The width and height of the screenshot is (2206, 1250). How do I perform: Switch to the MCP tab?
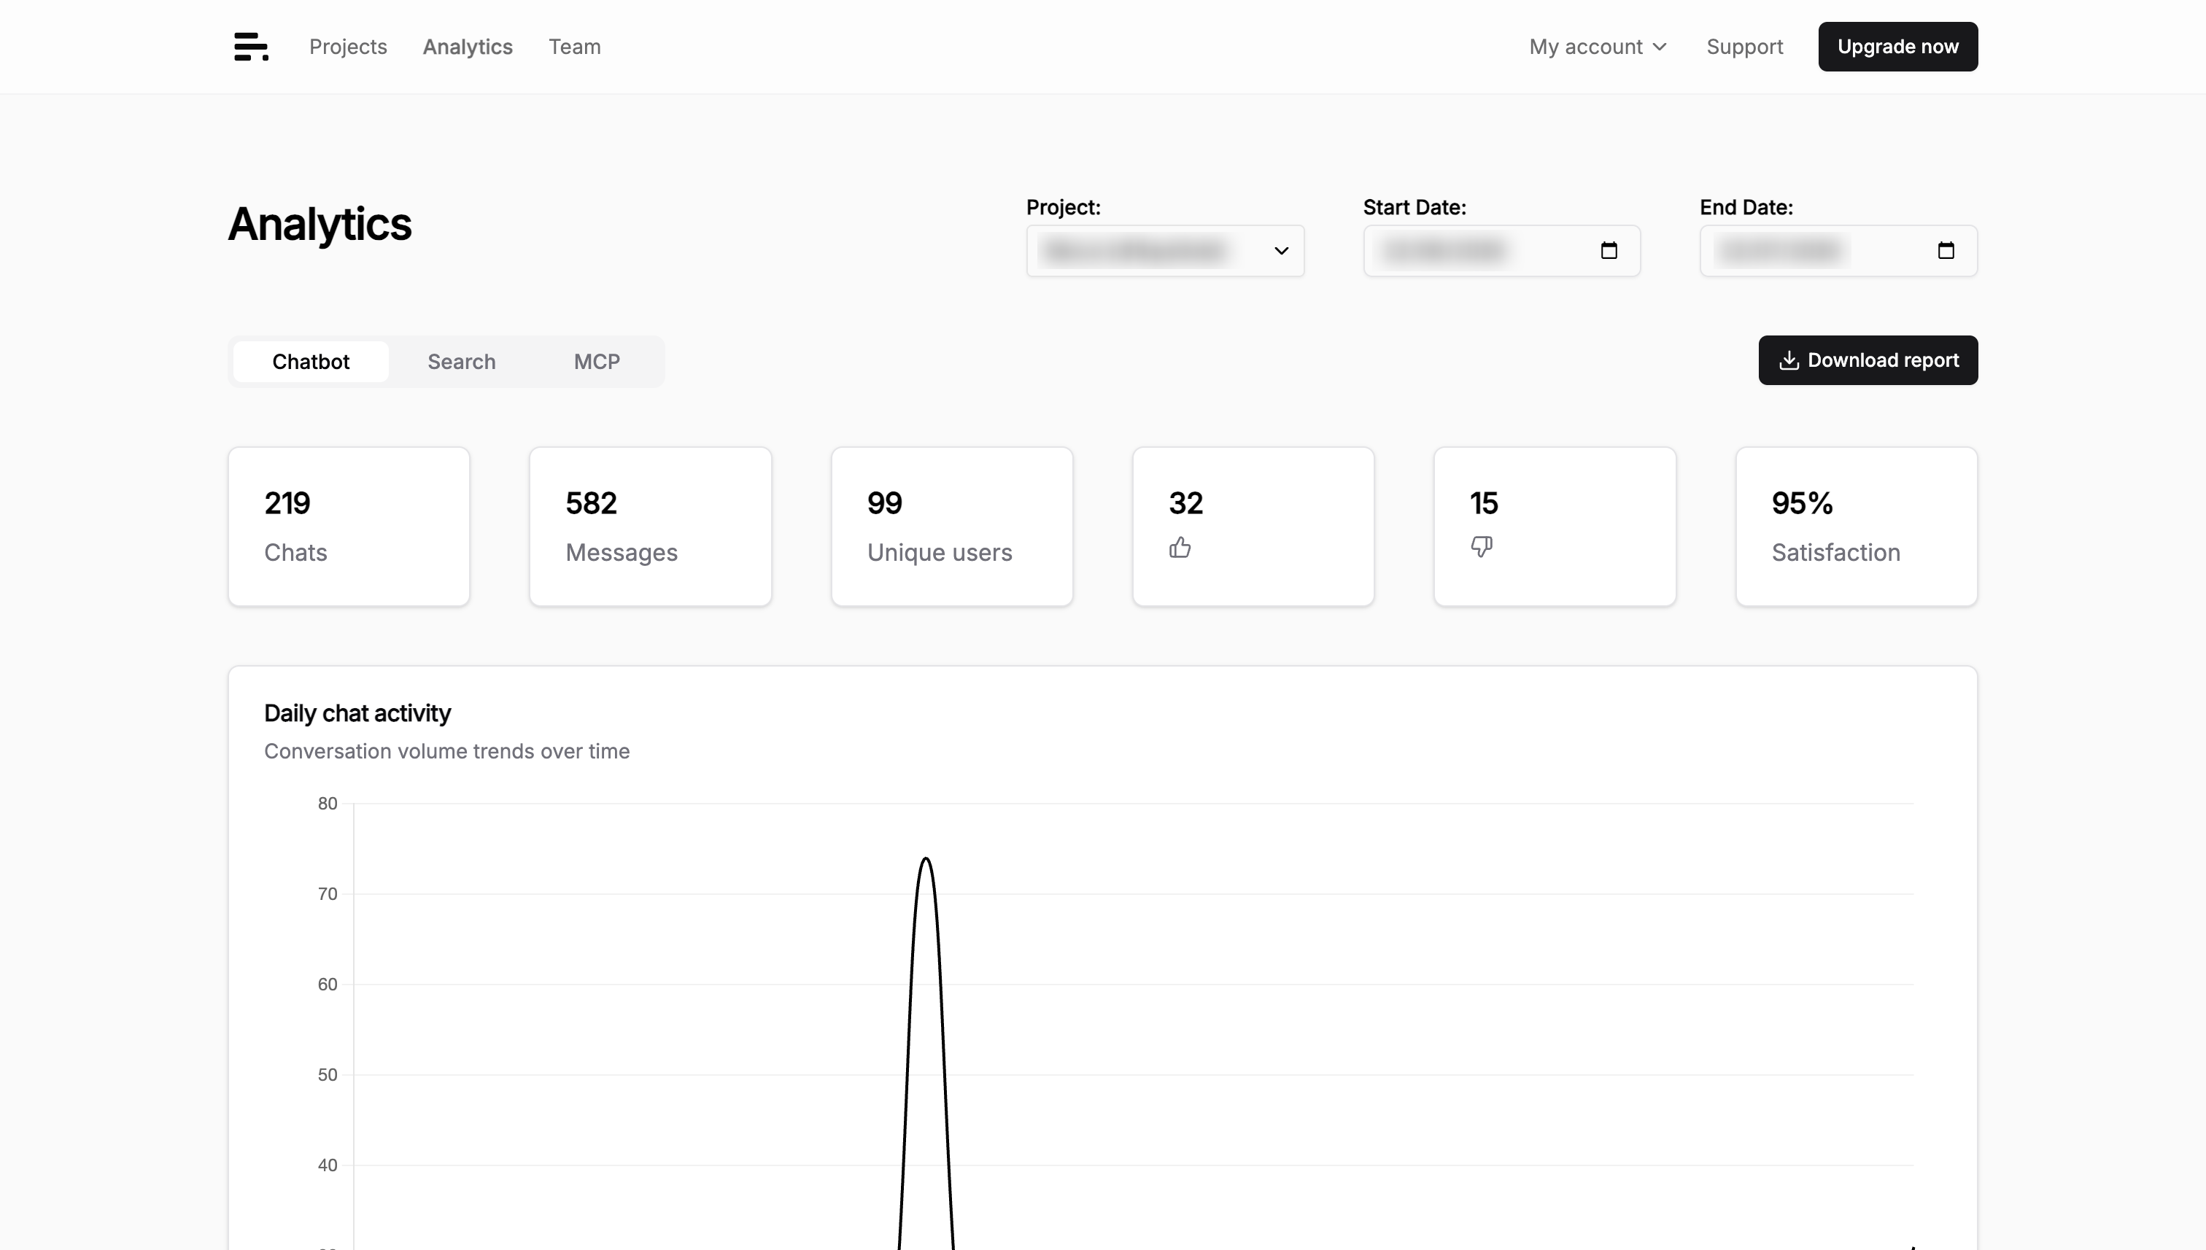pos(597,362)
